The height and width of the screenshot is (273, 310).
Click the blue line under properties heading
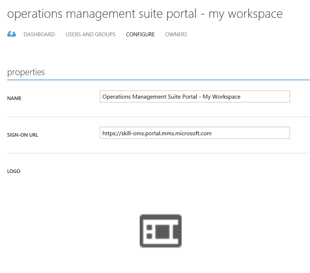tap(159, 80)
